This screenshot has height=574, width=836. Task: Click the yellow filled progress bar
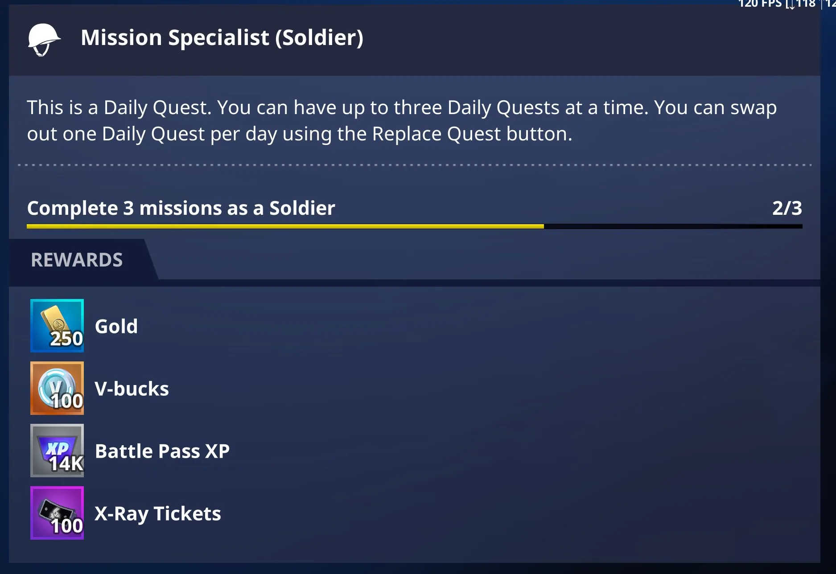click(x=285, y=226)
